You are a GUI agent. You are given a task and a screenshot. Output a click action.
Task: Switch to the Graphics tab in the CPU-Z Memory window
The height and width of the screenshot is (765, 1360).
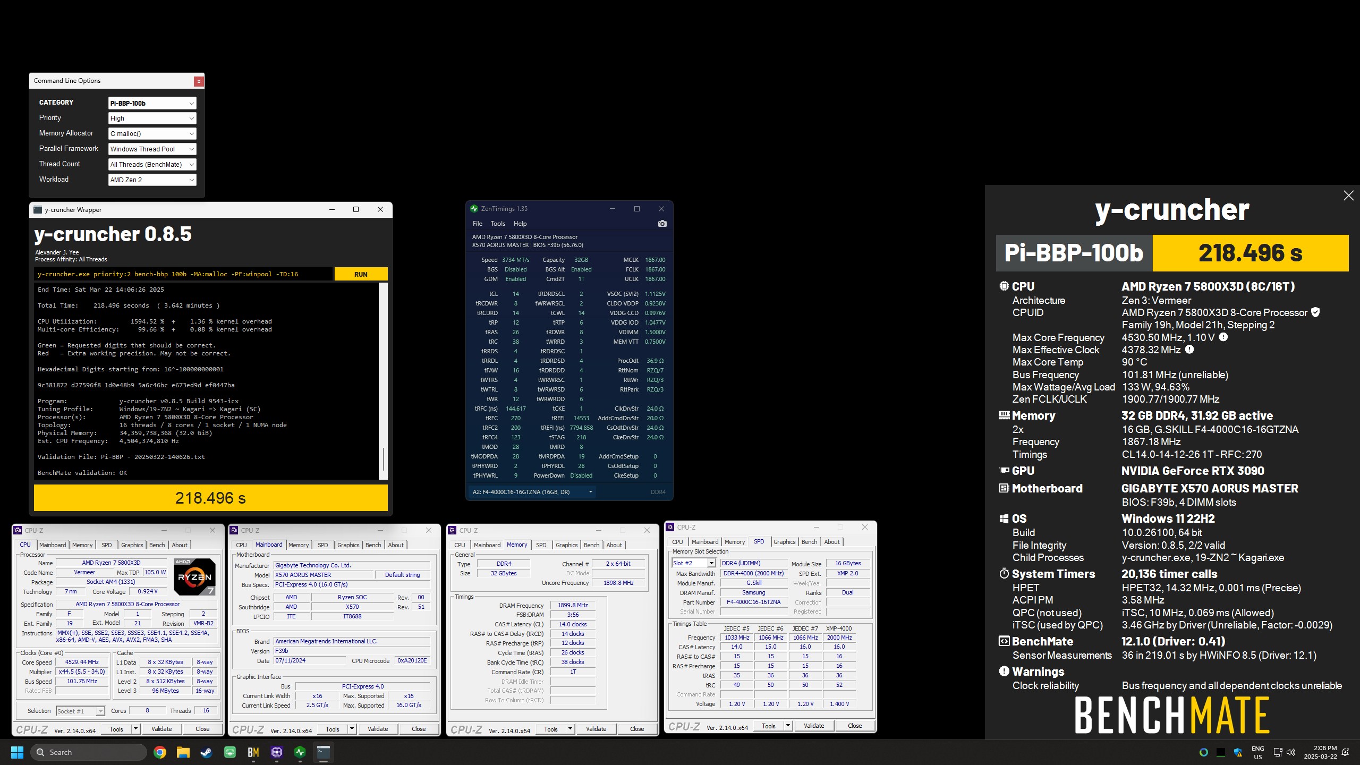[566, 545]
